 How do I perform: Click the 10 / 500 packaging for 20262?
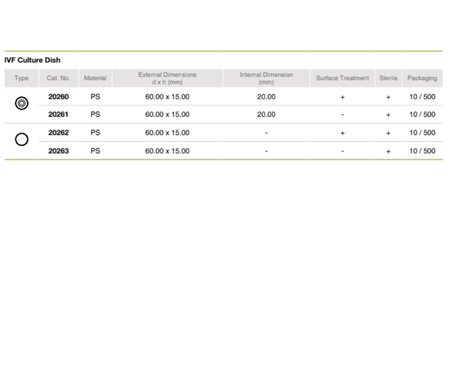click(422, 133)
